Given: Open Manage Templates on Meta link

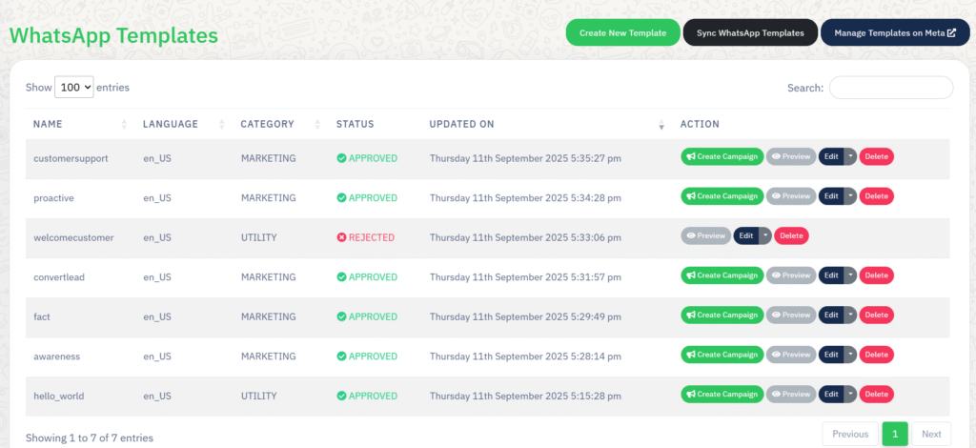Looking at the screenshot, I should [x=894, y=33].
